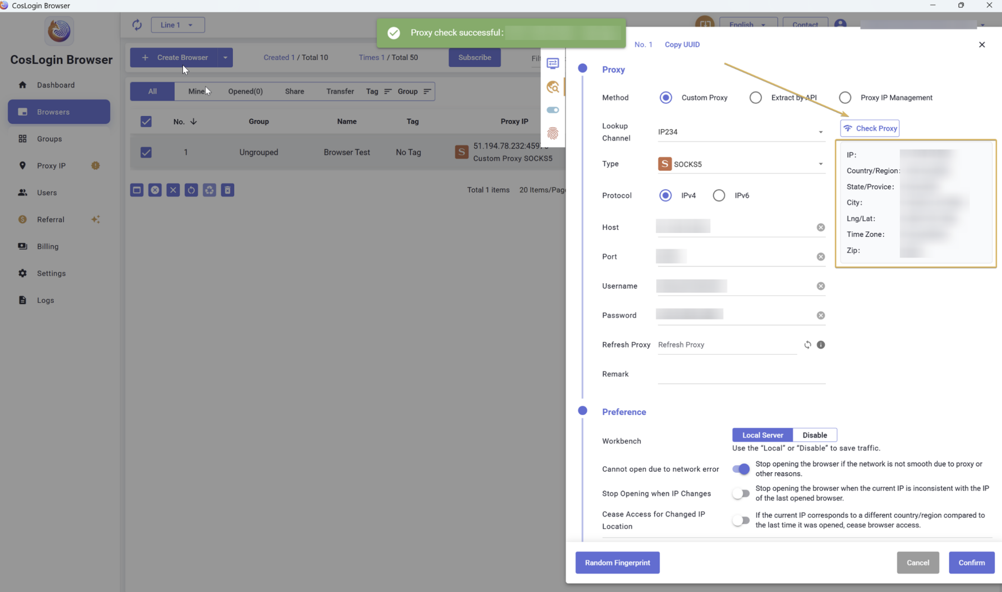Click the refresh icon beside Line 1
Viewport: 1002px width, 592px height.
pos(137,25)
